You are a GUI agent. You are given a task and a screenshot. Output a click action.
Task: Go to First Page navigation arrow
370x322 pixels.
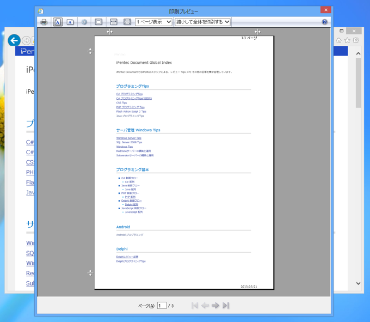[195, 306]
